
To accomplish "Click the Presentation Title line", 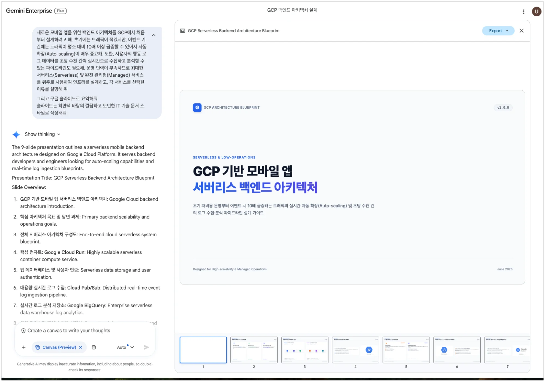I will tap(83, 178).
